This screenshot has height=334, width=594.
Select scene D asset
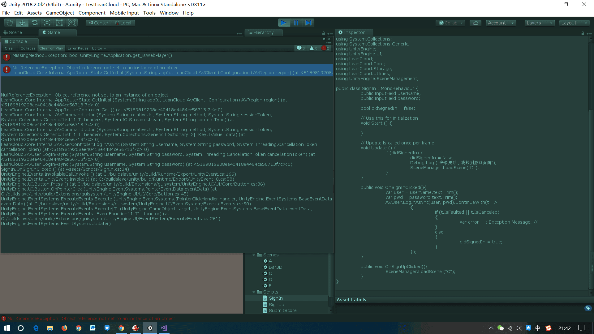[x=268, y=280]
